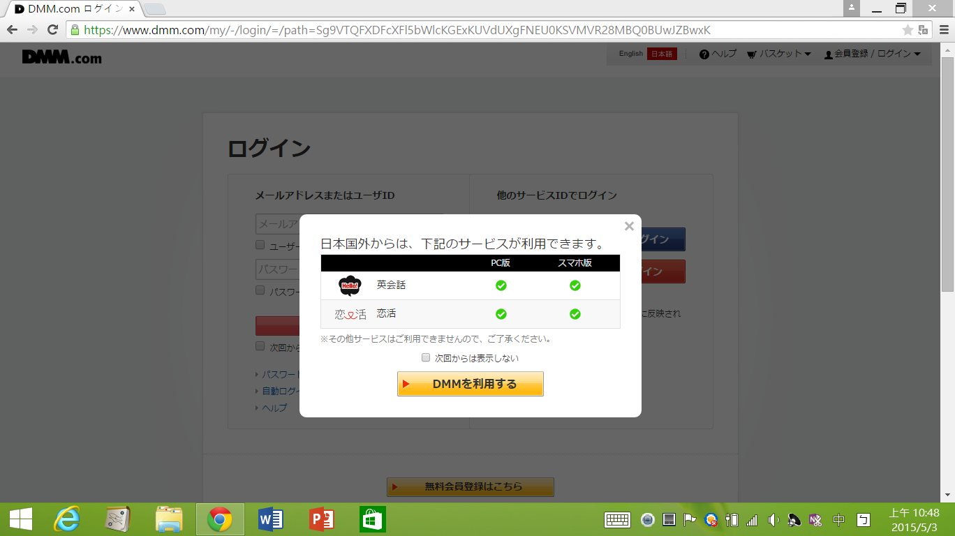This screenshot has height=536, width=955.
Task: Open the ヘルプ help link in the header
Action: point(718,54)
